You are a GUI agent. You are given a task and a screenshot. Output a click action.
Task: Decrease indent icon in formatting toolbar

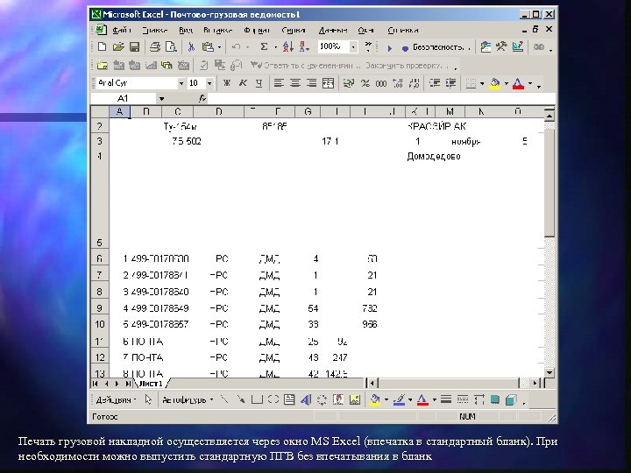tap(434, 83)
